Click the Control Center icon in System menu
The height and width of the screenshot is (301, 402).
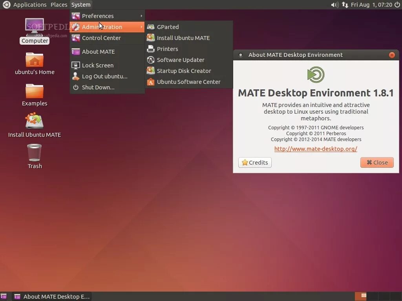pos(76,38)
